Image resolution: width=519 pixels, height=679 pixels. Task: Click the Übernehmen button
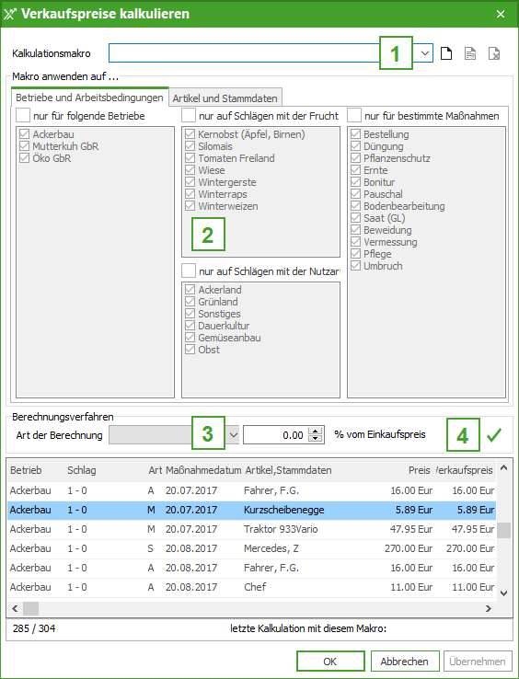click(x=478, y=662)
